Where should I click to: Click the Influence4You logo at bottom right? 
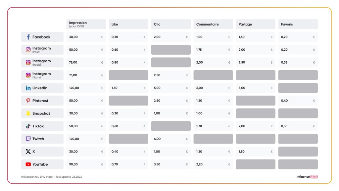click(307, 177)
